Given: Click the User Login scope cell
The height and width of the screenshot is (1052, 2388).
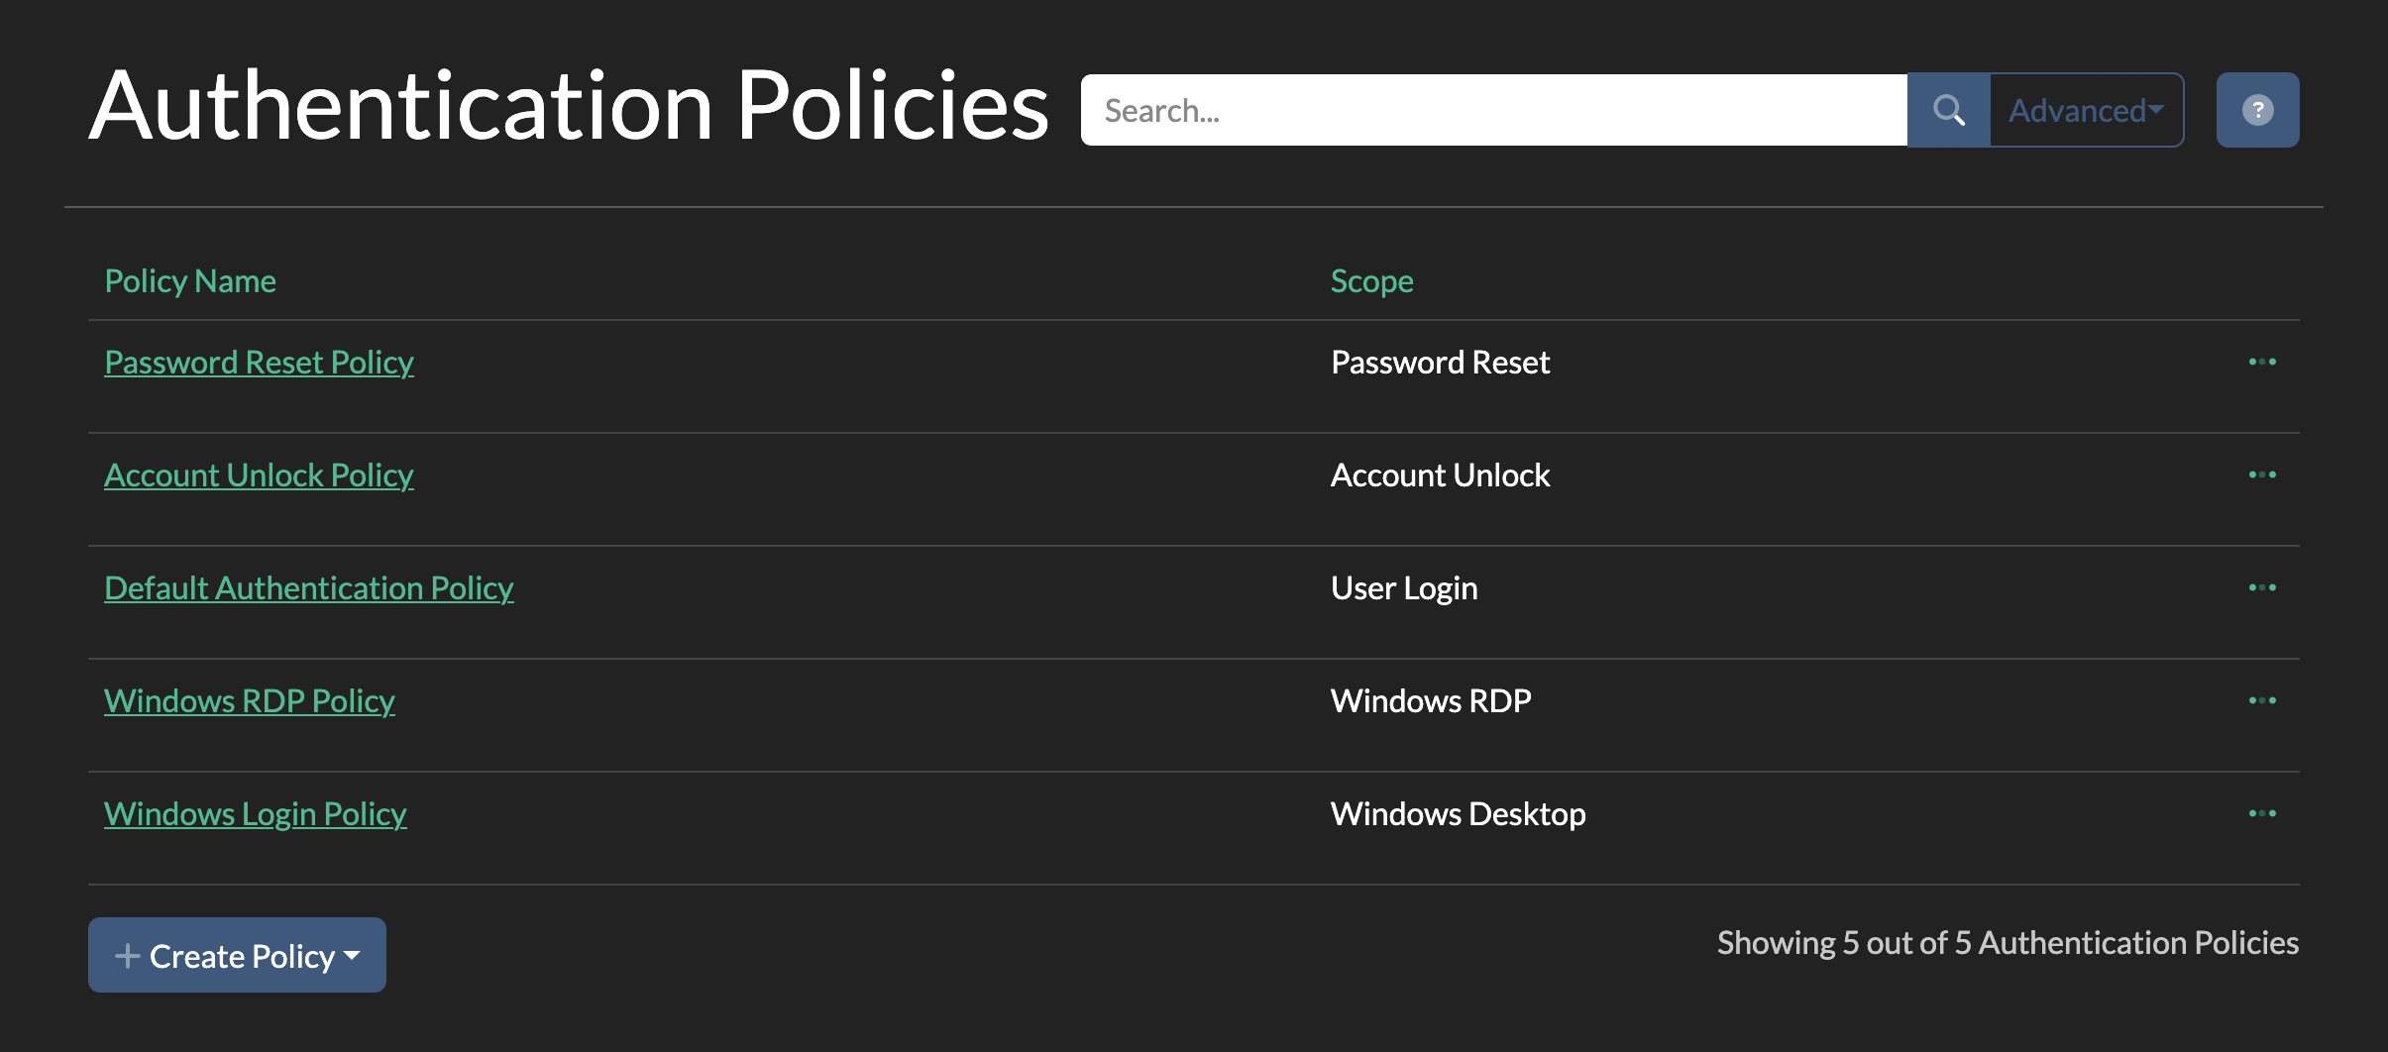Looking at the screenshot, I should (1404, 588).
